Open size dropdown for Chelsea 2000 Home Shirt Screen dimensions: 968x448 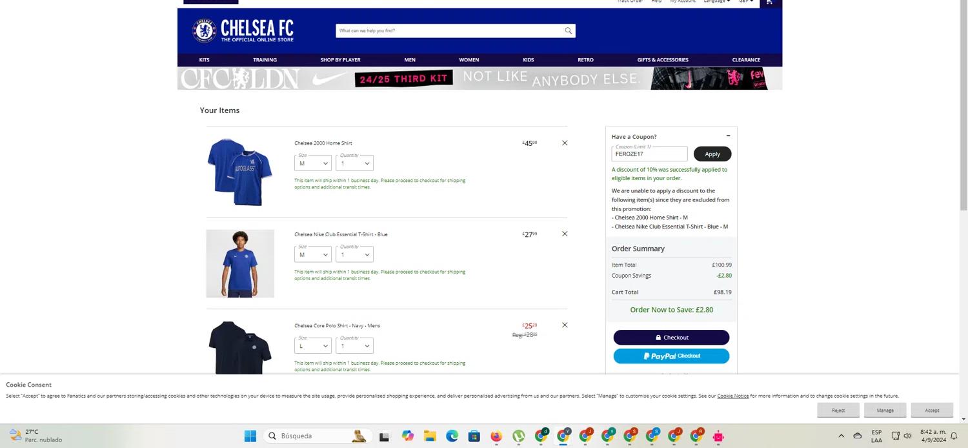[x=313, y=163]
